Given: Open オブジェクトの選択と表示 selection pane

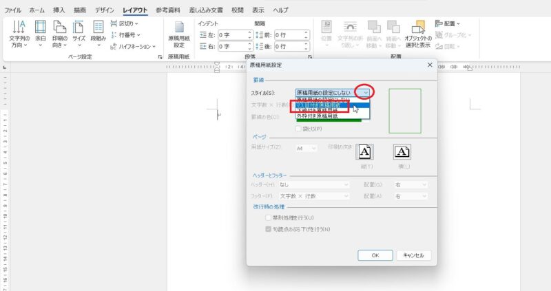Looking at the screenshot, I should click(417, 34).
